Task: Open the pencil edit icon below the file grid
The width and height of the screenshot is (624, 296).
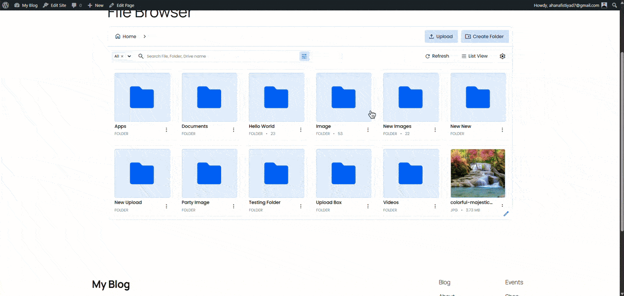Action: click(x=506, y=214)
